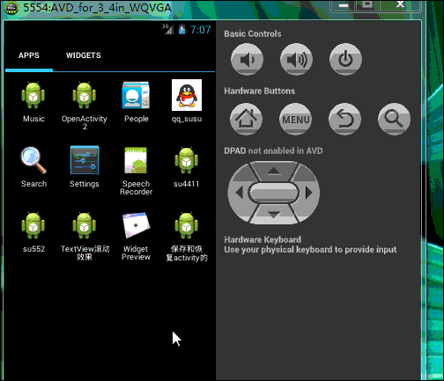Image resolution: width=444 pixels, height=381 pixels.
Task: Click the battery status icon
Action: [181, 29]
